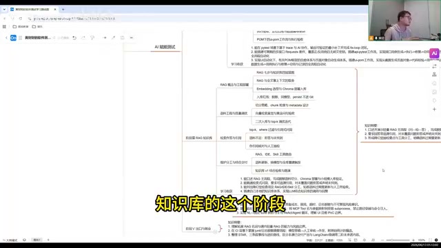The width and height of the screenshot is (441, 248).
Task: Switch to outline mode at bottom left
Action: pos(10,240)
